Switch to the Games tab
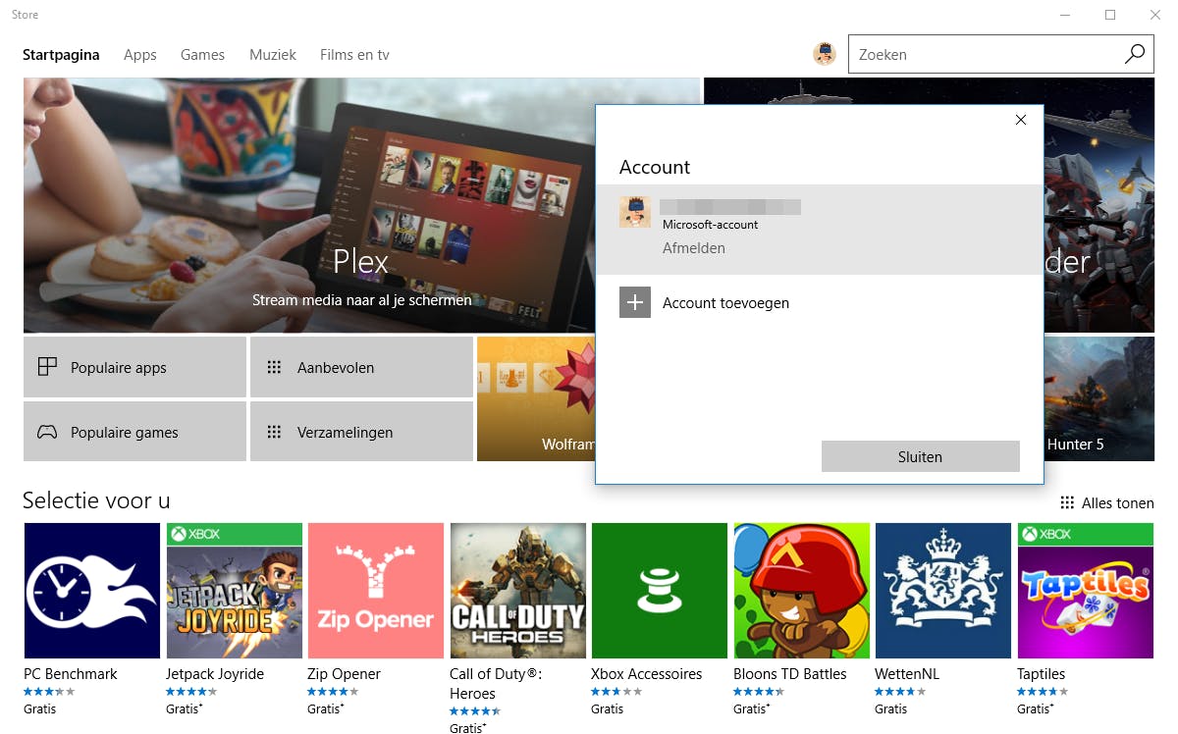This screenshot has width=1178, height=734. tap(202, 55)
